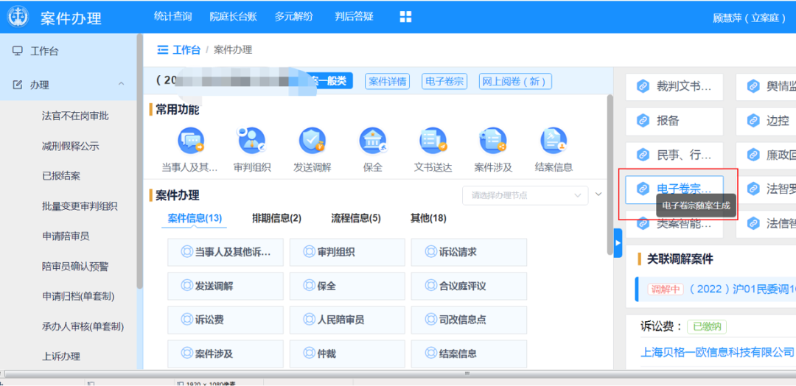Viewport: 796px width, 386px height.
Task: Open the 电子卷宗… link card
Action: pyautogui.click(x=674, y=189)
